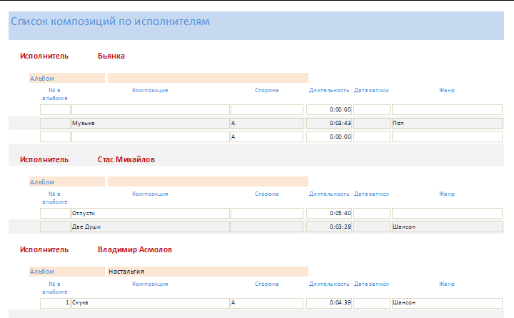Select the "Шансон" genre in the Скука row
Screen dimensions: 514x318
coord(447,303)
